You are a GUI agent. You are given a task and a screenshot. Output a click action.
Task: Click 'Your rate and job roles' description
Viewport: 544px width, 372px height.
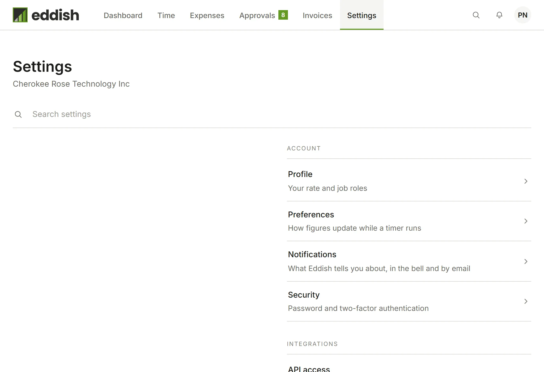click(x=327, y=188)
